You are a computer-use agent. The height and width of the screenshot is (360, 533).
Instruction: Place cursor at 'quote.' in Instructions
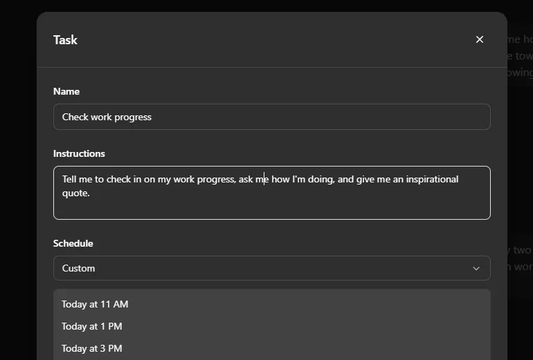point(76,193)
